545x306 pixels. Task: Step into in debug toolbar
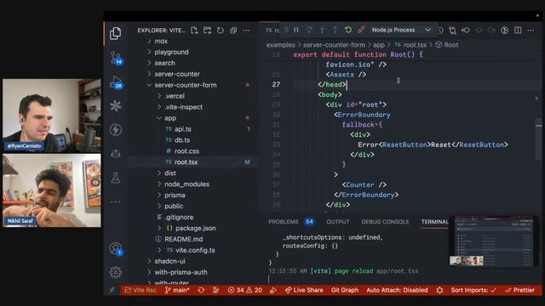pyautogui.click(x=322, y=31)
